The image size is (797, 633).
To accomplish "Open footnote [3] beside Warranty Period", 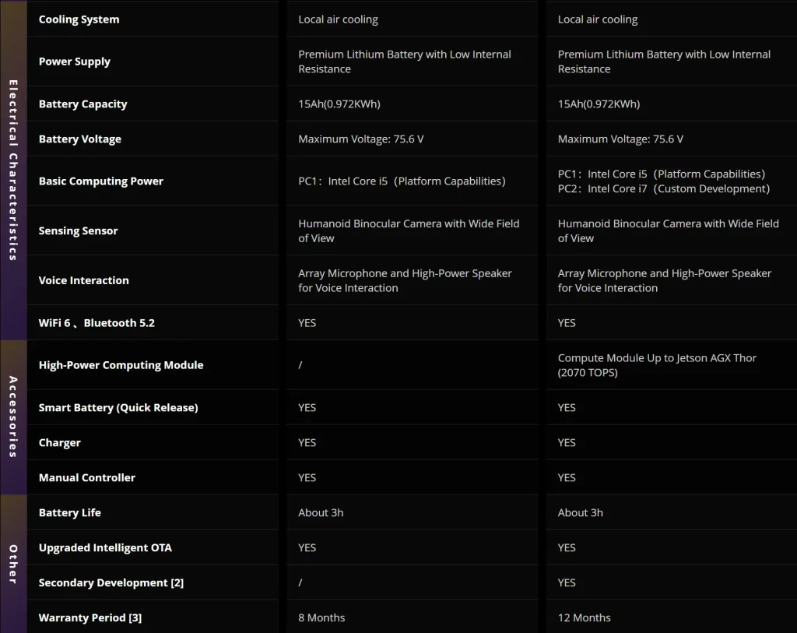I will pyautogui.click(x=135, y=618).
